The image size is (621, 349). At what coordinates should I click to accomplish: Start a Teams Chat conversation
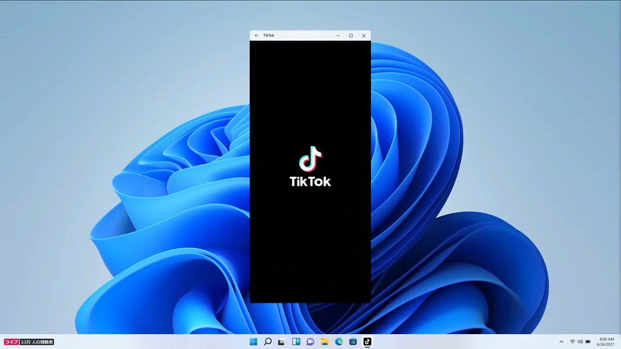(x=309, y=341)
